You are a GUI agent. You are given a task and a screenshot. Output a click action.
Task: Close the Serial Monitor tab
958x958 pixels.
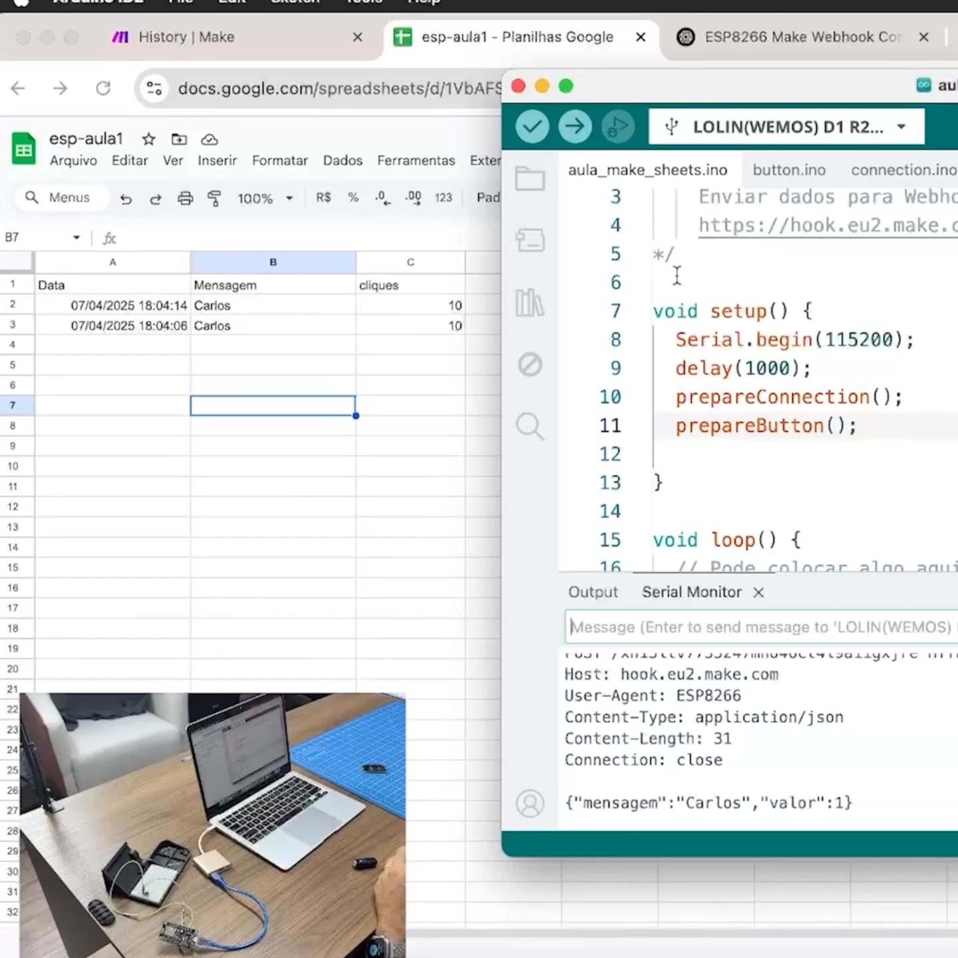click(x=758, y=592)
